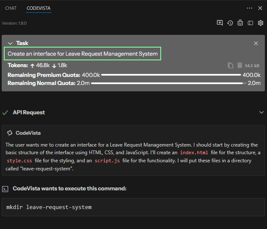
Task: Open the task history clock icon
Action: 230,23
